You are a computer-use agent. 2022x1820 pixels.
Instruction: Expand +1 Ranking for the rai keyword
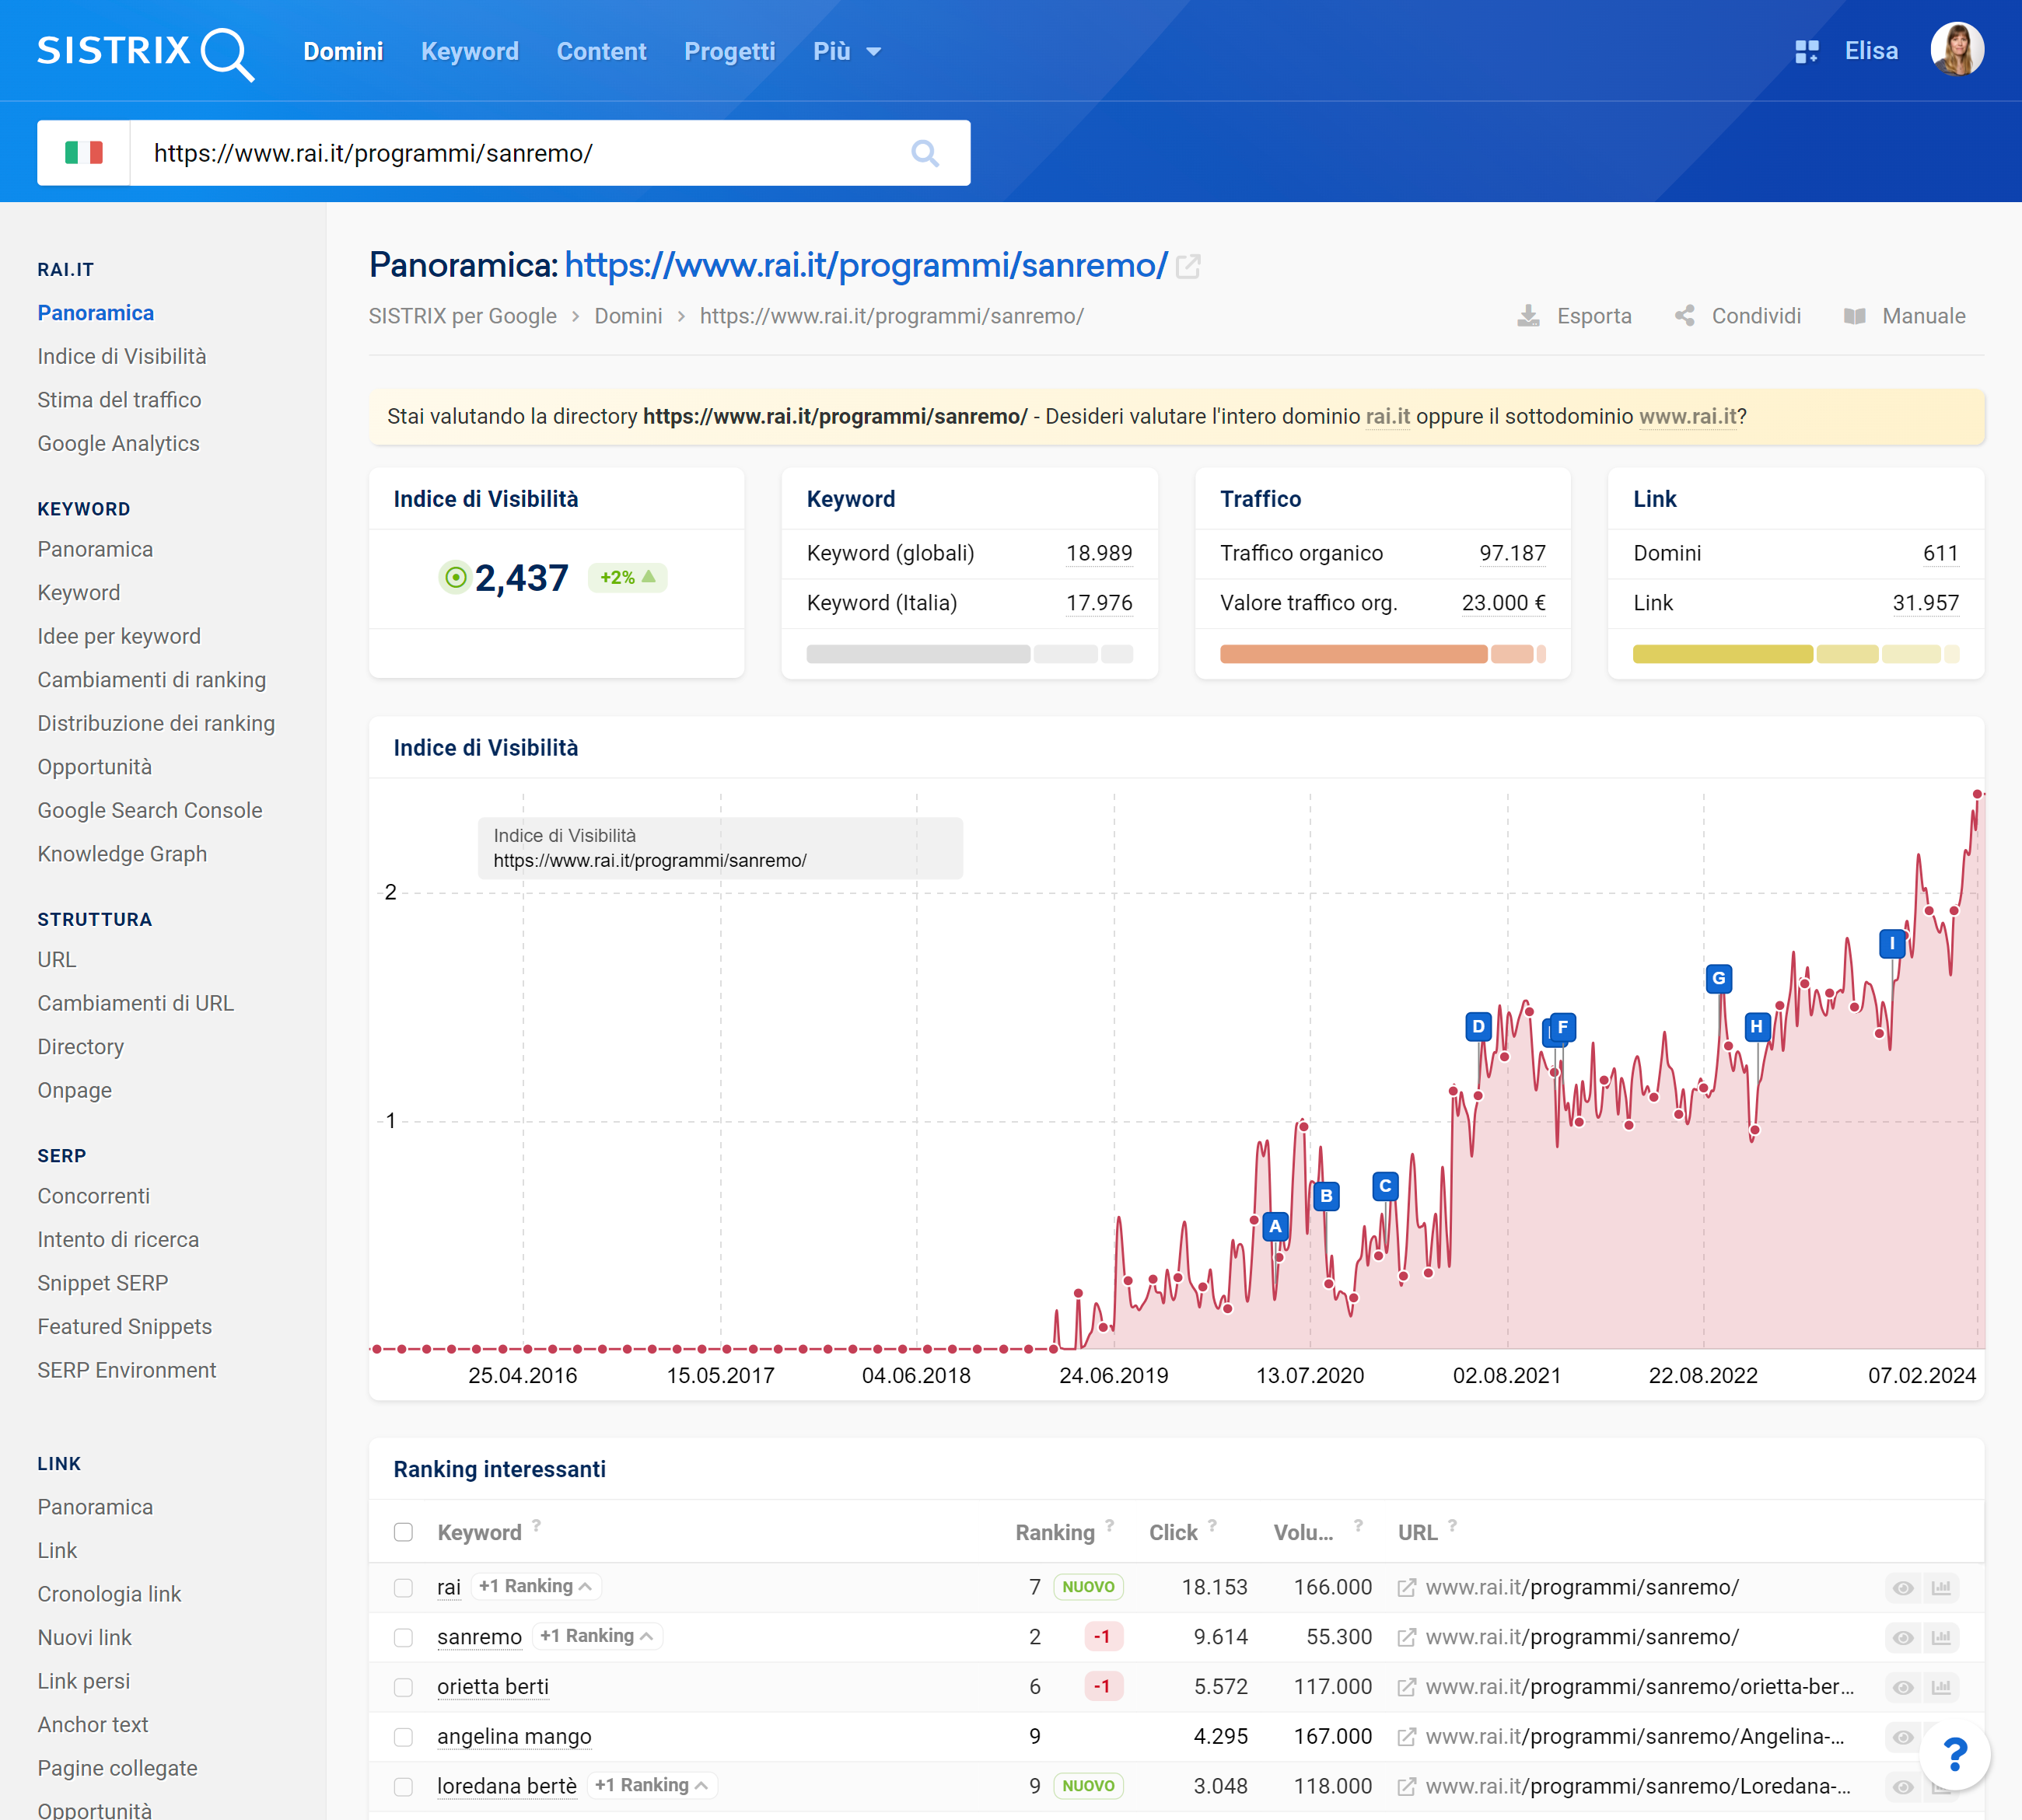(535, 1586)
